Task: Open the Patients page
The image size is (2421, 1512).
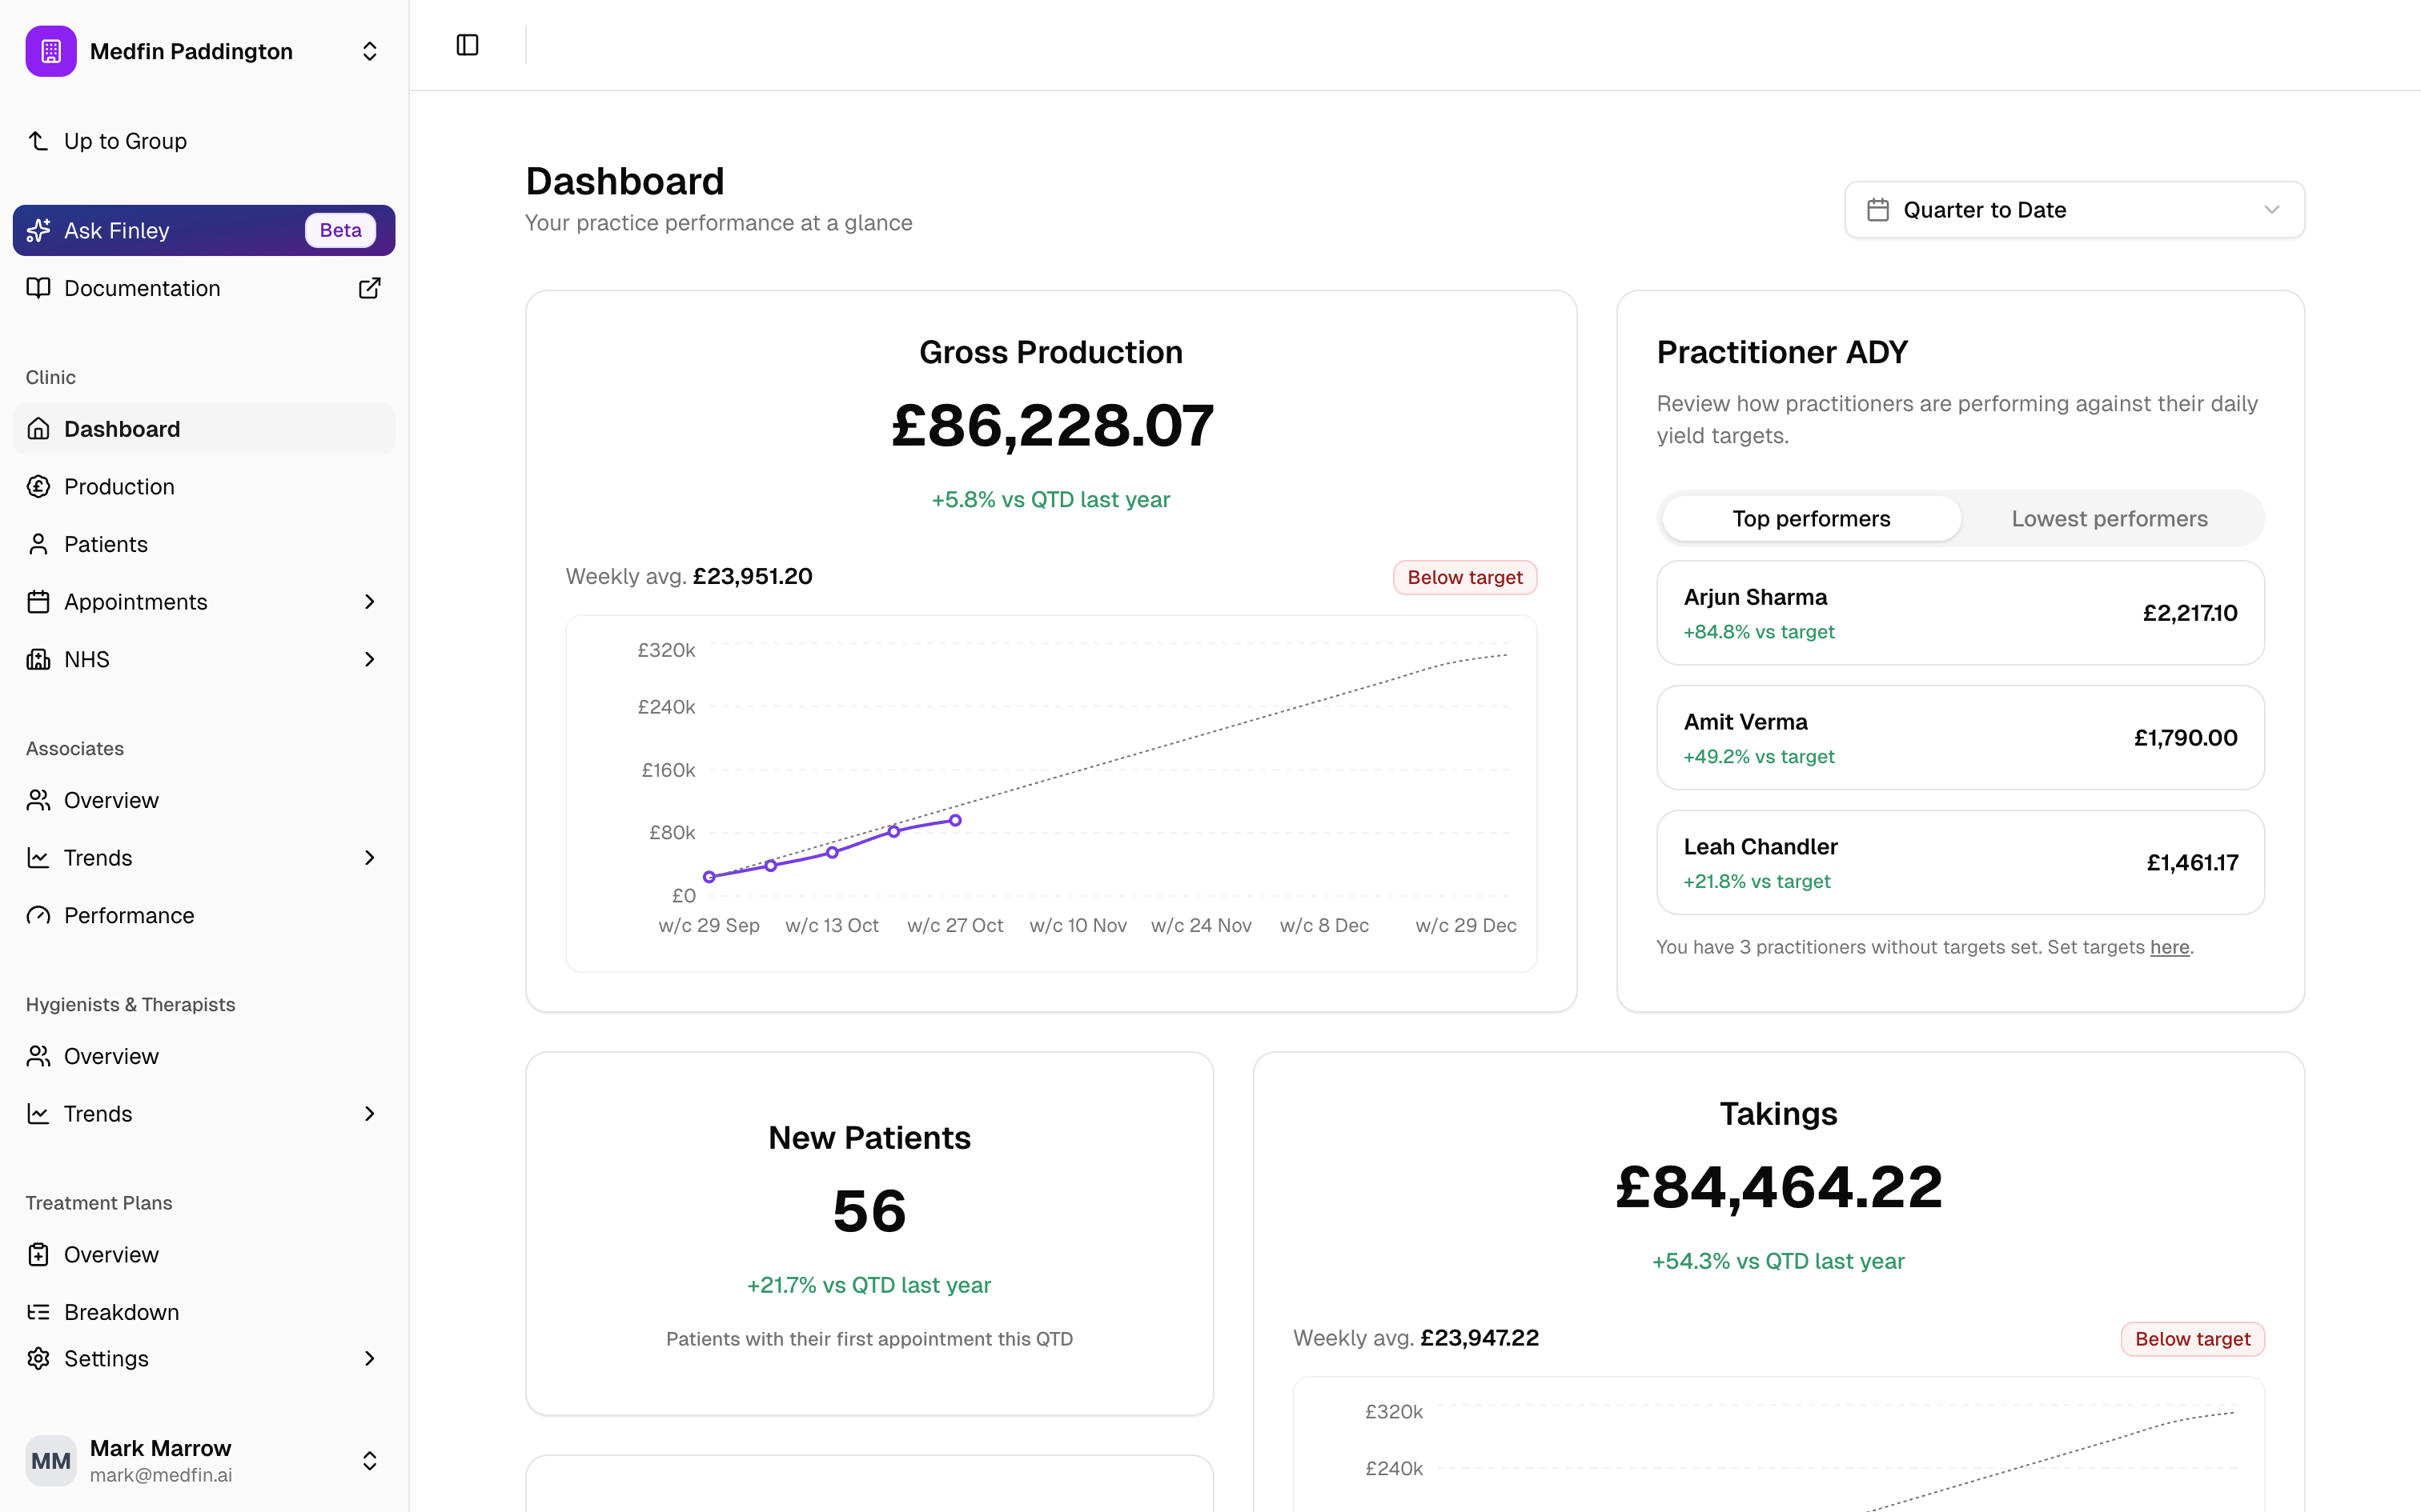Action: [x=204, y=544]
